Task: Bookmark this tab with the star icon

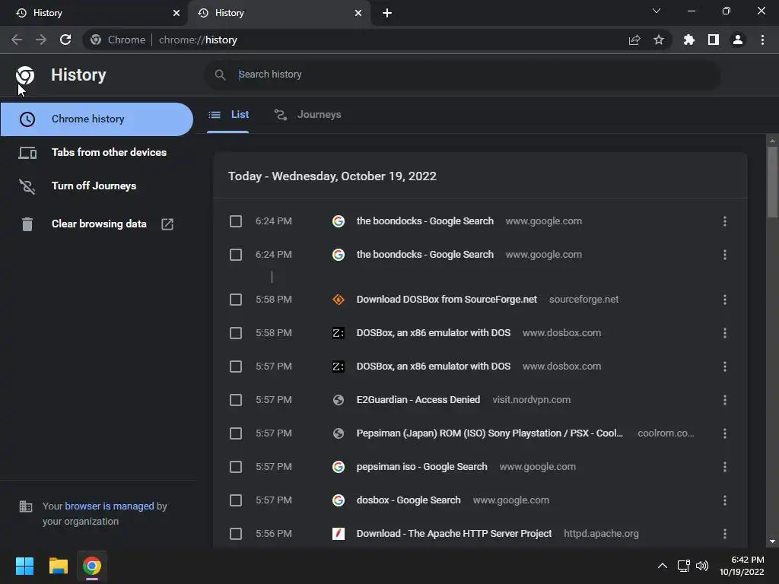Action: (659, 40)
